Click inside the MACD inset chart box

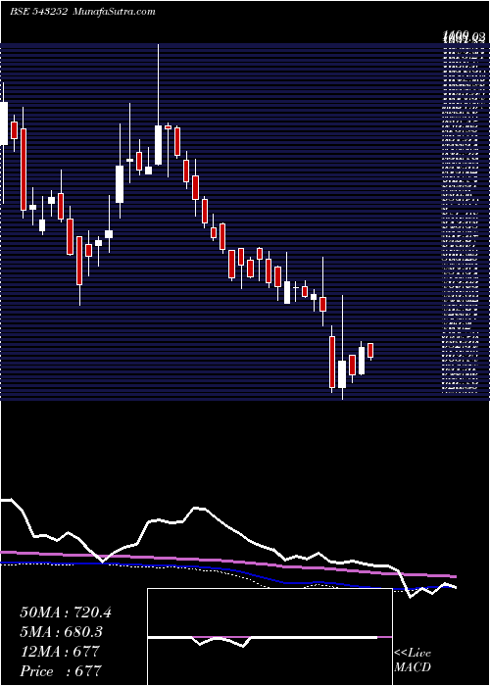pyautogui.click(x=269, y=637)
